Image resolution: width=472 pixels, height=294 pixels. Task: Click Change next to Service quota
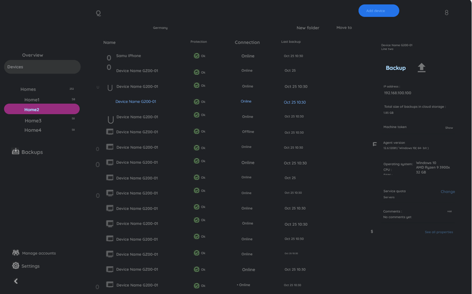tap(447, 192)
